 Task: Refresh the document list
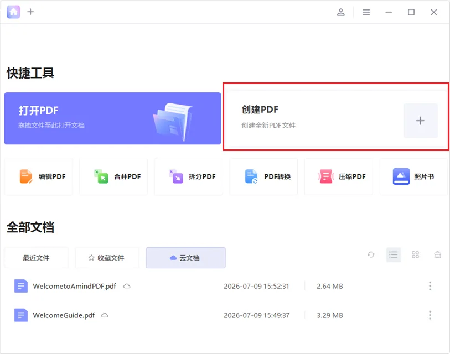click(371, 255)
